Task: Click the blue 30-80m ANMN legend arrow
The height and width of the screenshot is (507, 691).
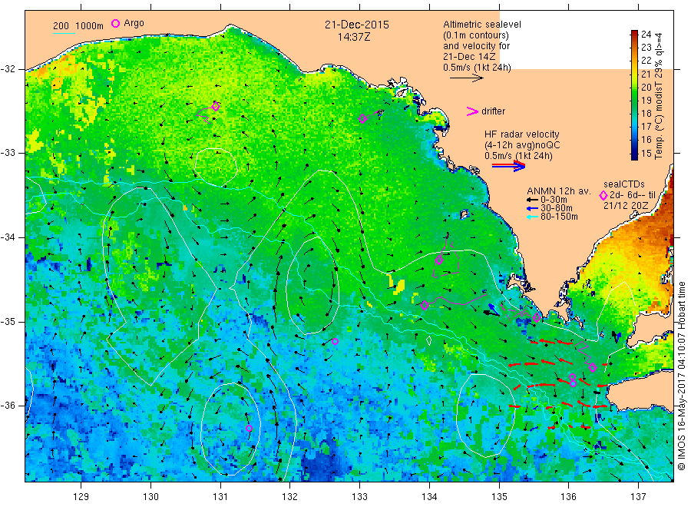Action: (x=532, y=208)
